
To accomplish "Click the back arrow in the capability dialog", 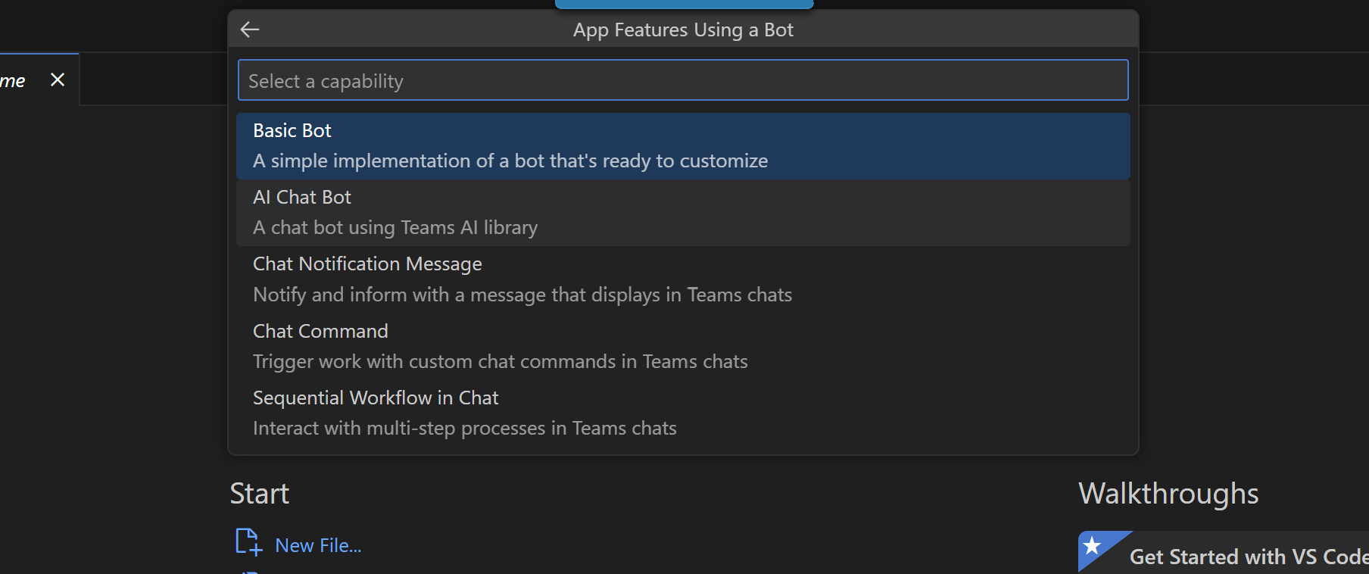I will (249, 30).
